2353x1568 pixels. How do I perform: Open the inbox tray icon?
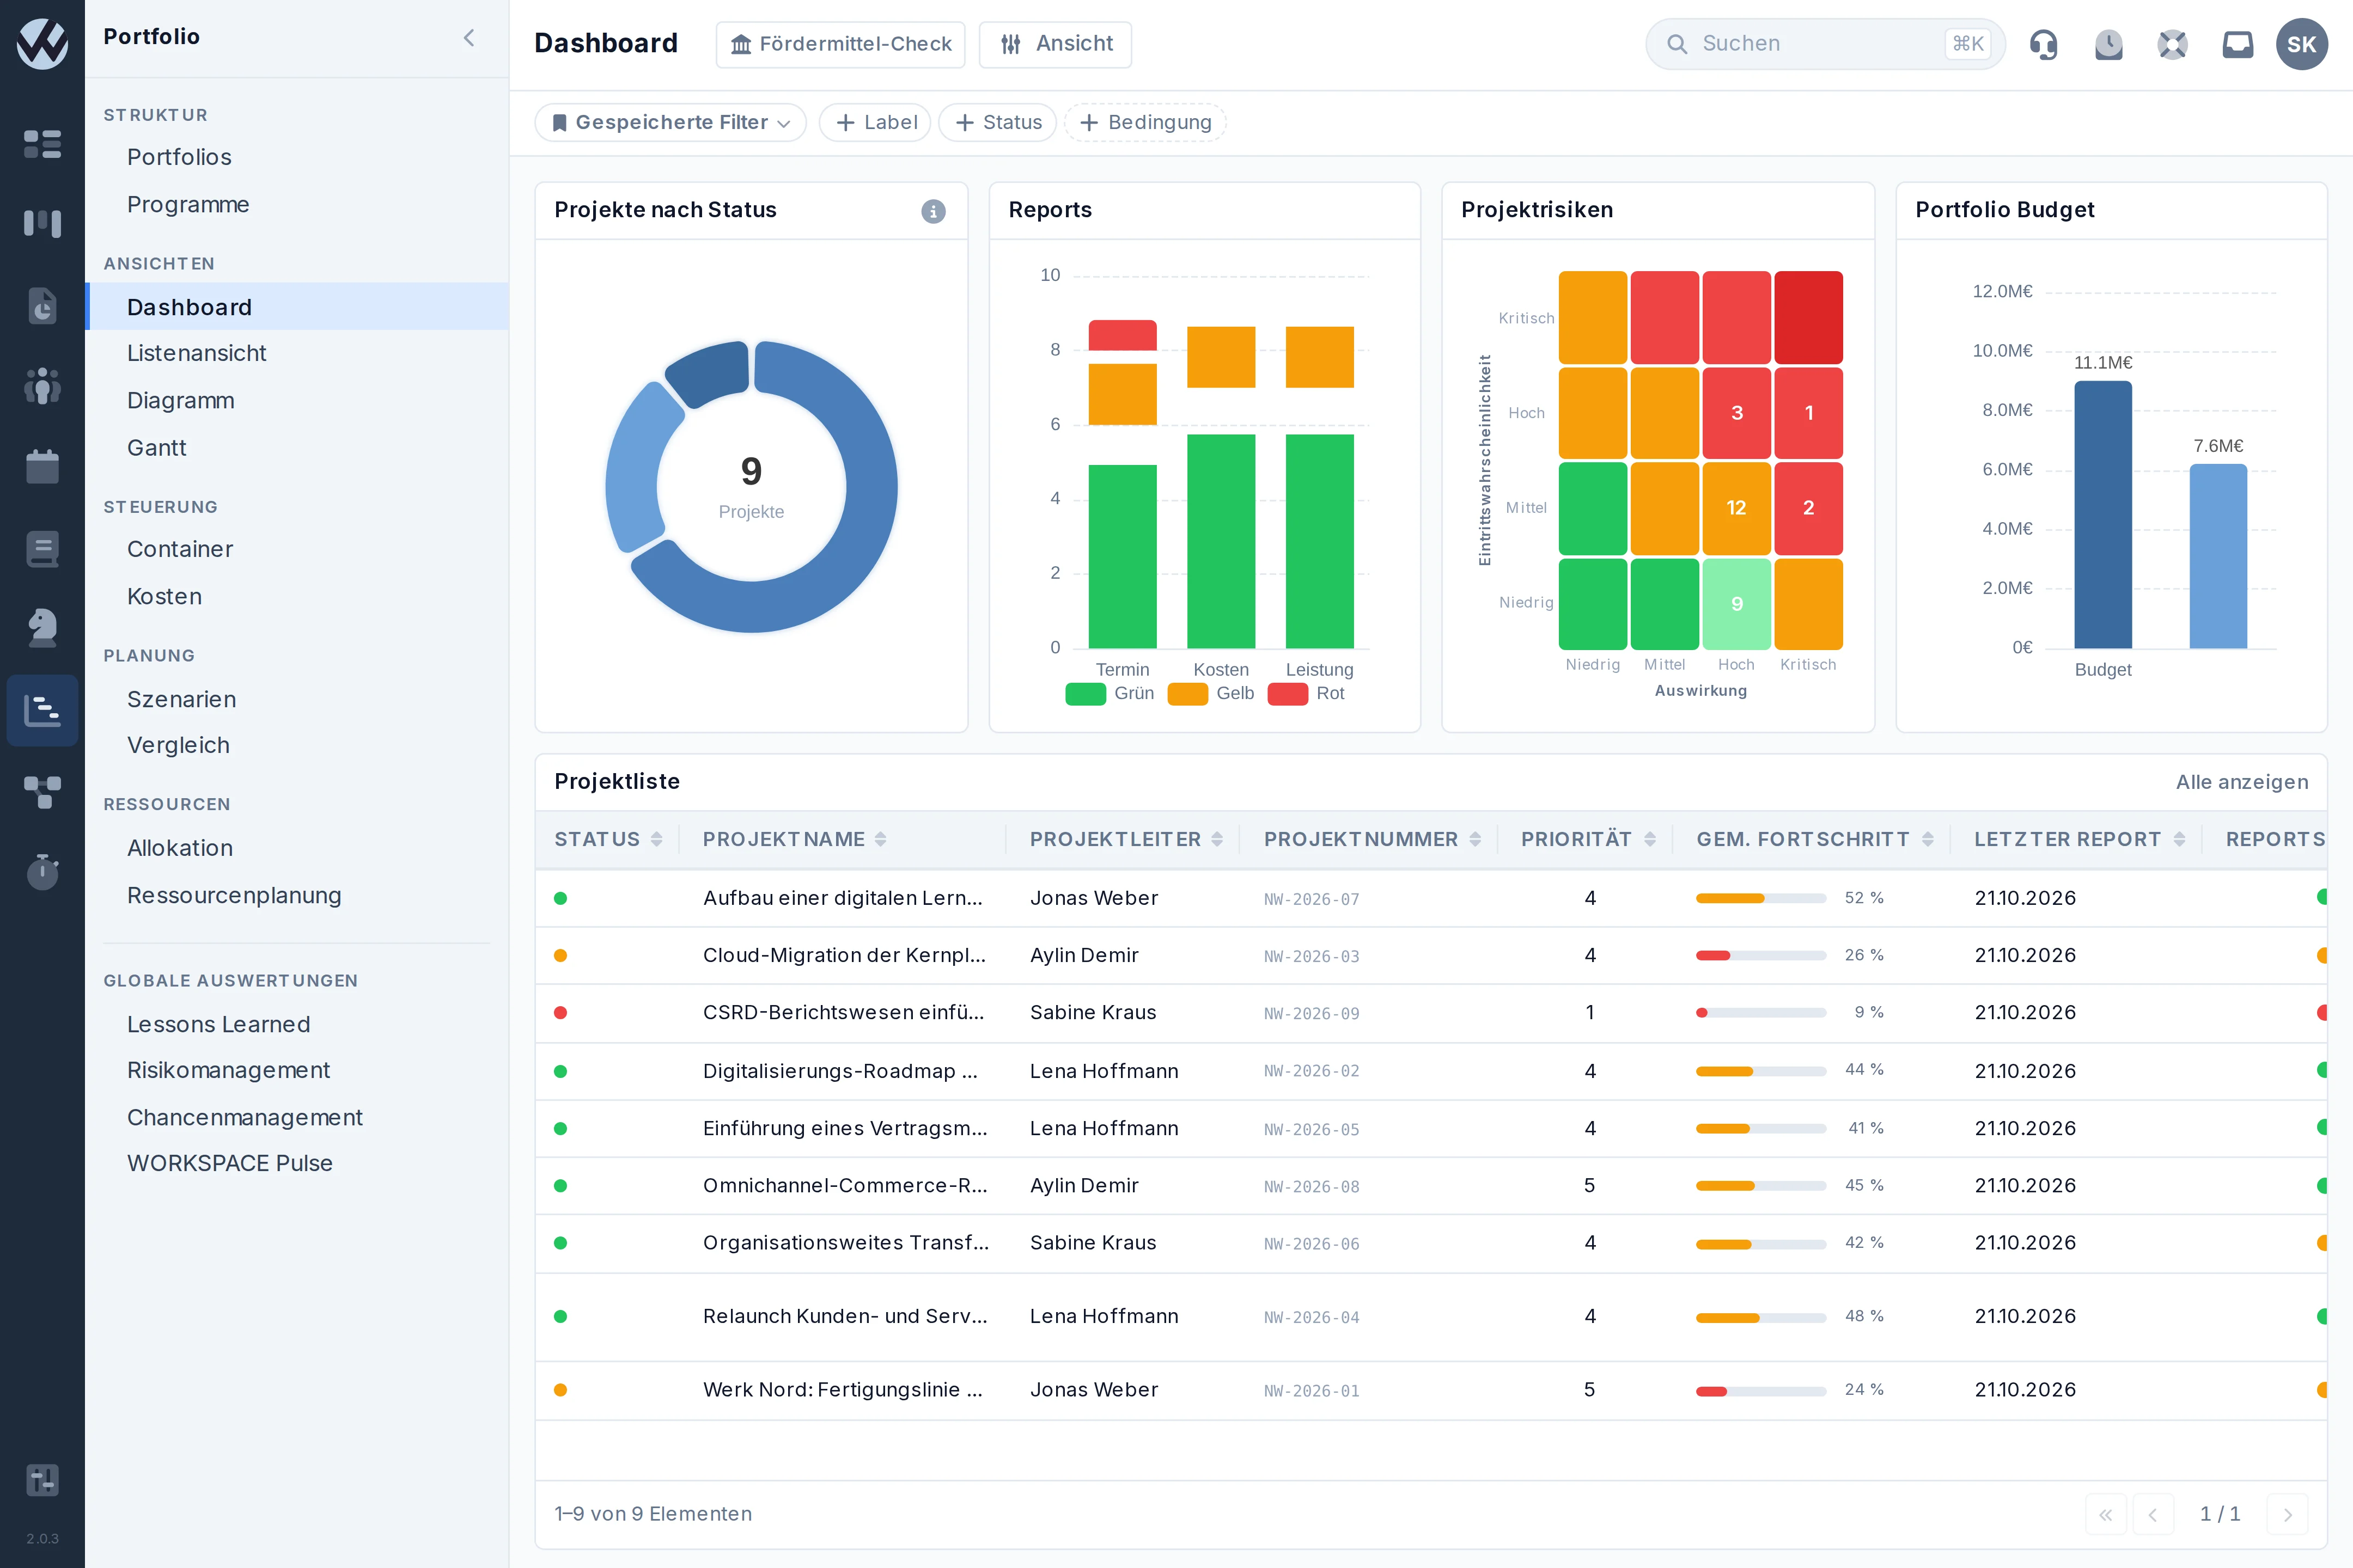pyautogui.click(x=2238, y=44)
